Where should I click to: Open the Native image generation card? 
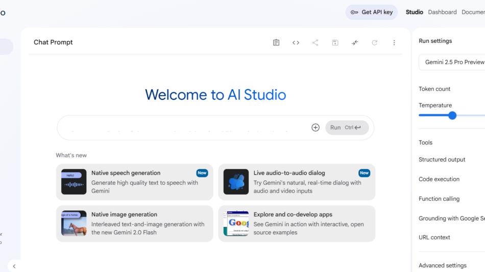click(x=135, y=224)
